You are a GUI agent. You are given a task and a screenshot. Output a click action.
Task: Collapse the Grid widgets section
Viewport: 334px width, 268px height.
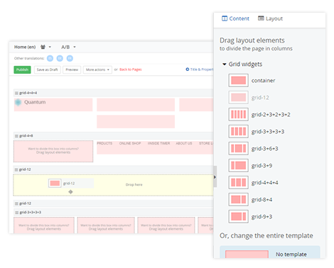(224, 65)
